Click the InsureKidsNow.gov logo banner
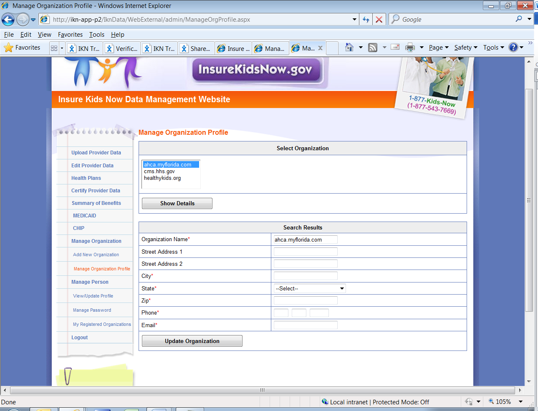 click(255, 69)
